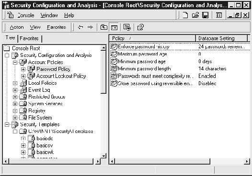Click the Database Setting column header
The image size is (252, 176).
coord(221,38)
